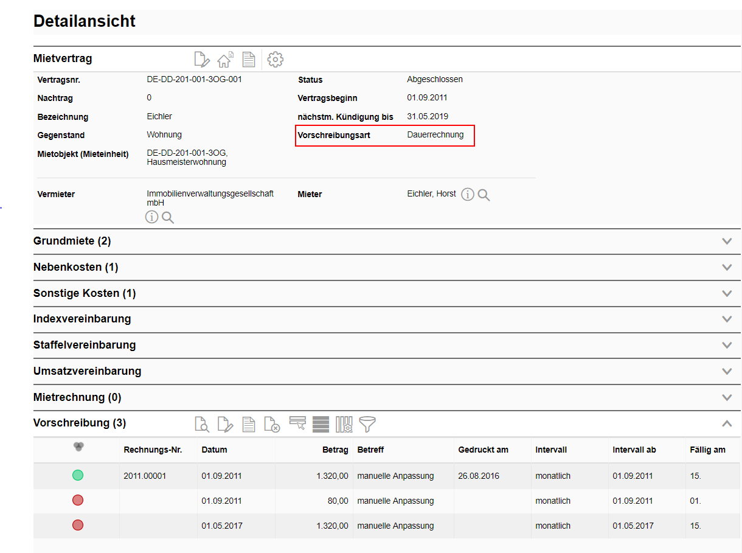Sort table by Betrag column header

point(335,450)
